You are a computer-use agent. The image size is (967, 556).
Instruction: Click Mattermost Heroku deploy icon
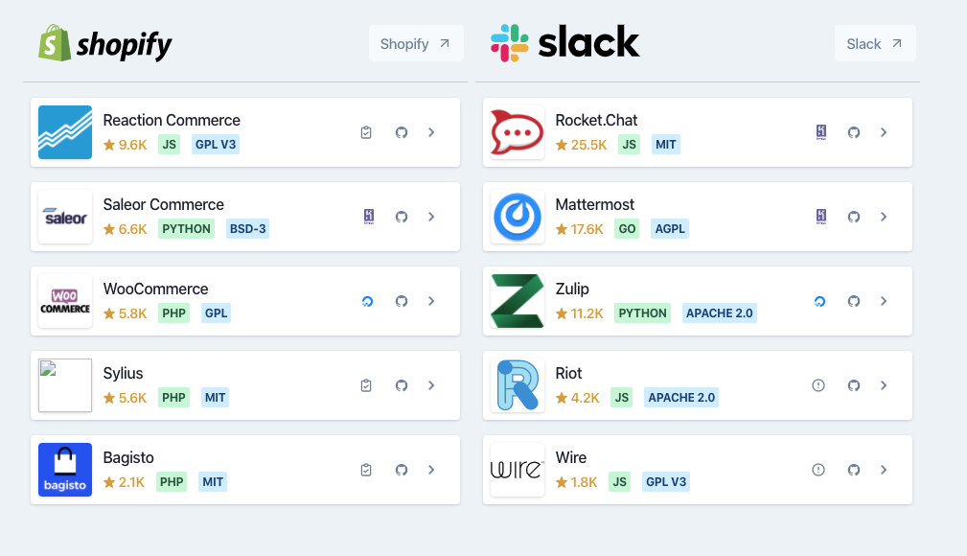[x=821, y=217]
